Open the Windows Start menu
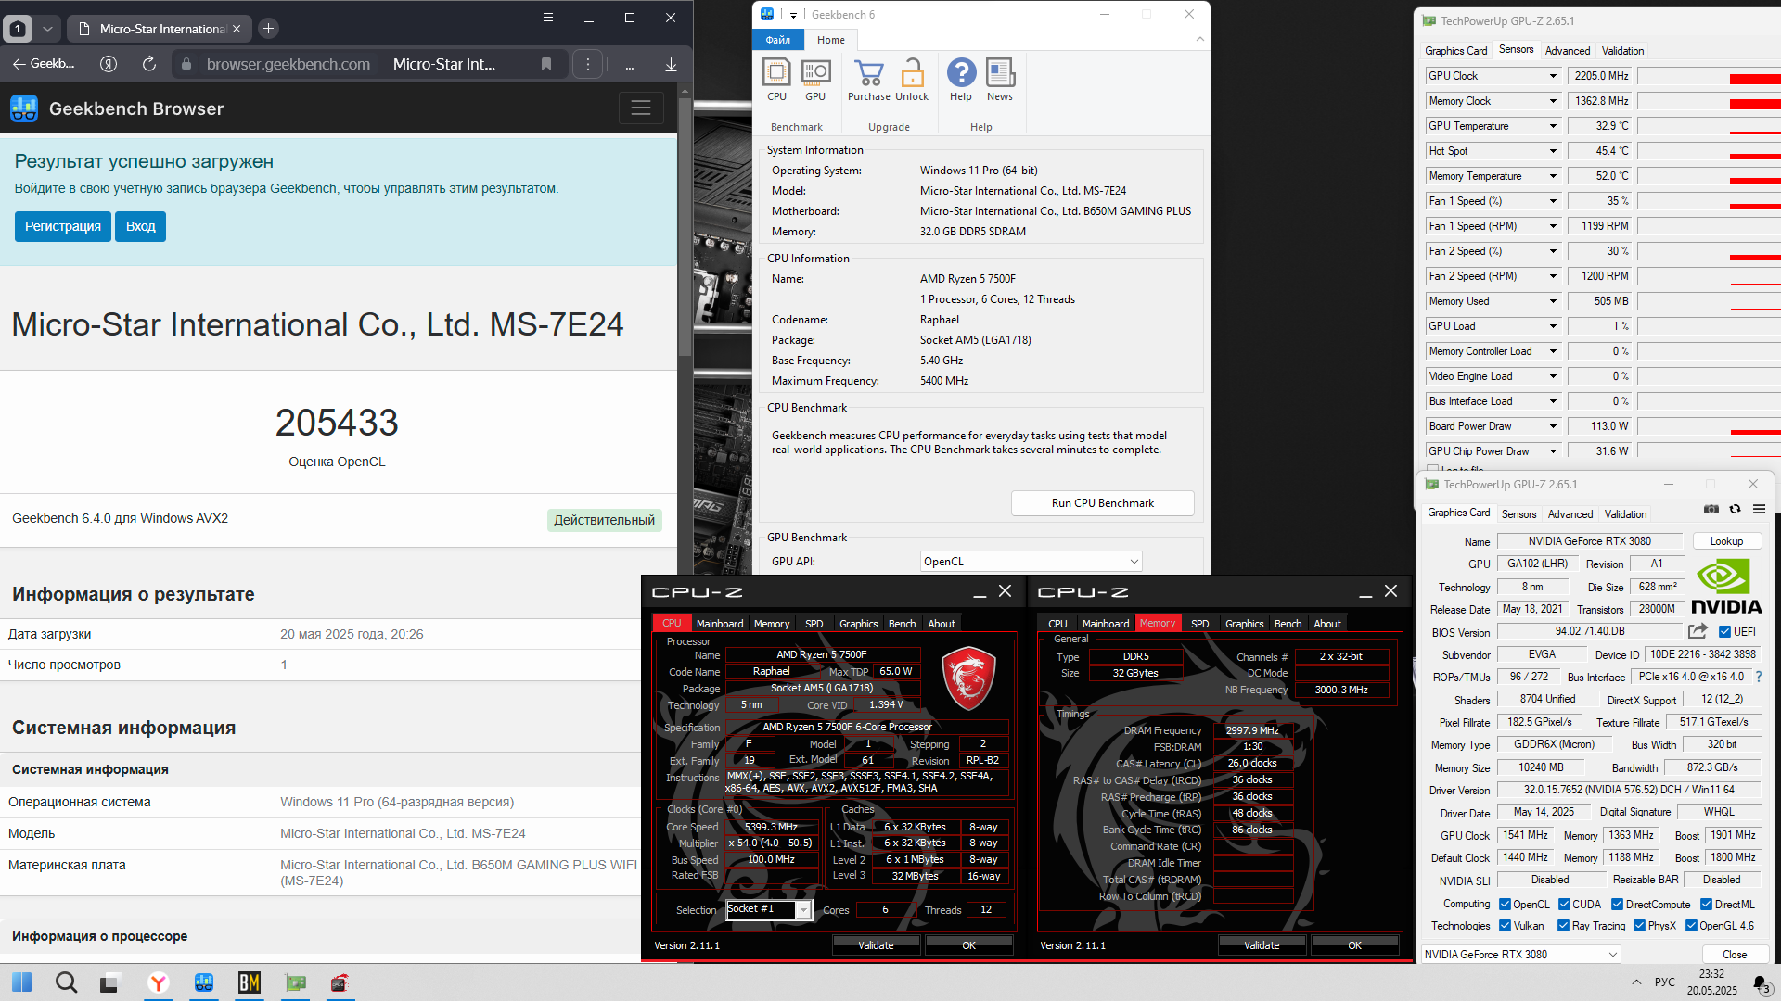Screen dimensions: 1781x1001 pos(21,982)
